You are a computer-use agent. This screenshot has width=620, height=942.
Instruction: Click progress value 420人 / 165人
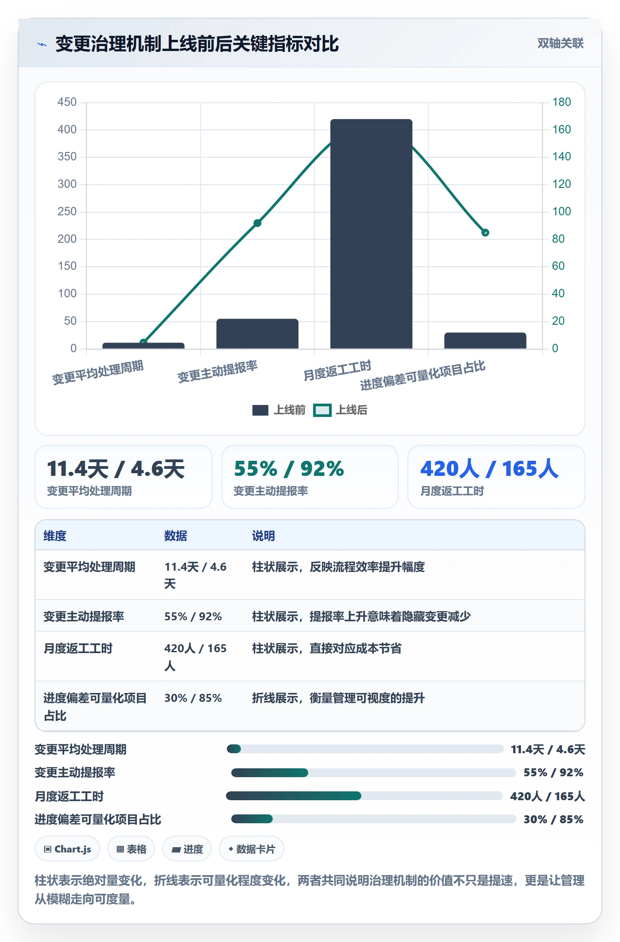point(547,796)
